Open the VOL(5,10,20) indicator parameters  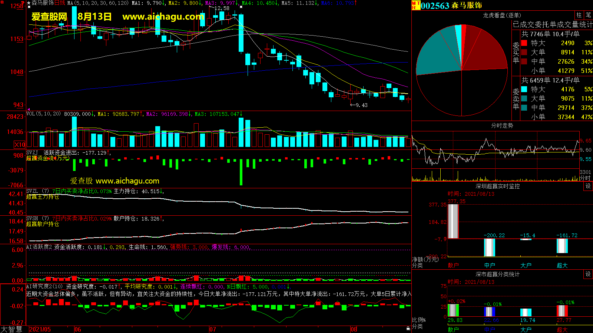43,114
